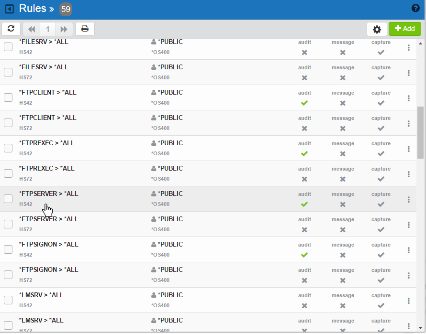This screenshot has width=426, height=334.
Task: Click the page number 1 field
Action: [x=48, y=29]
